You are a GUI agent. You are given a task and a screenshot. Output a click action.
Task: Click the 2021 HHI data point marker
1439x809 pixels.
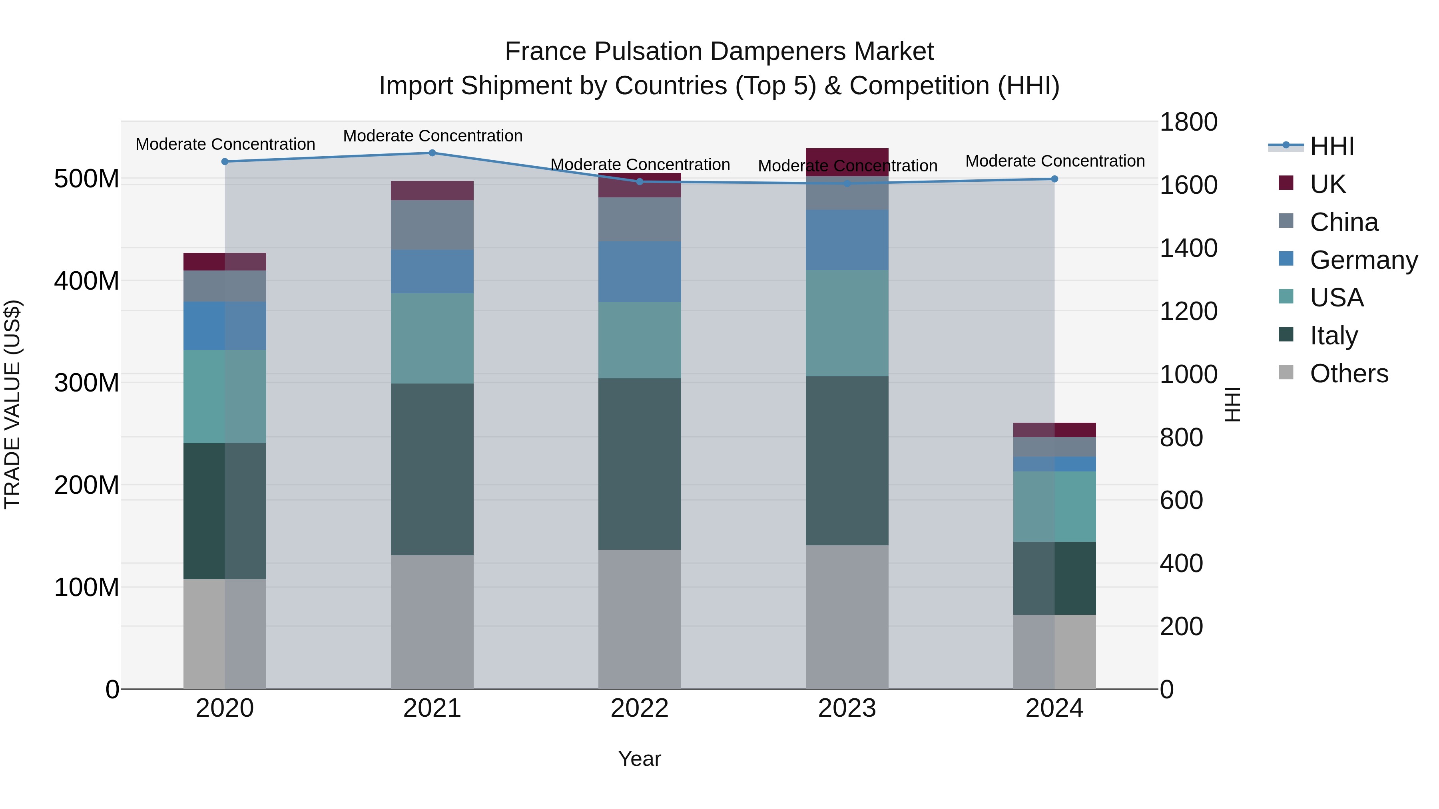click(x=432, y=153)
